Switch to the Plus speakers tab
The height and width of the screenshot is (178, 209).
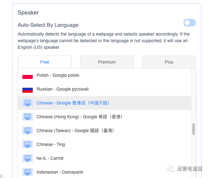(169, 62)
